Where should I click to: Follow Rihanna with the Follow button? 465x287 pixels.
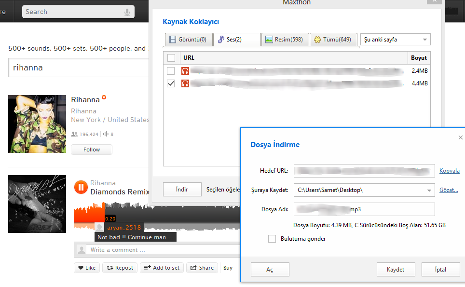92,150
